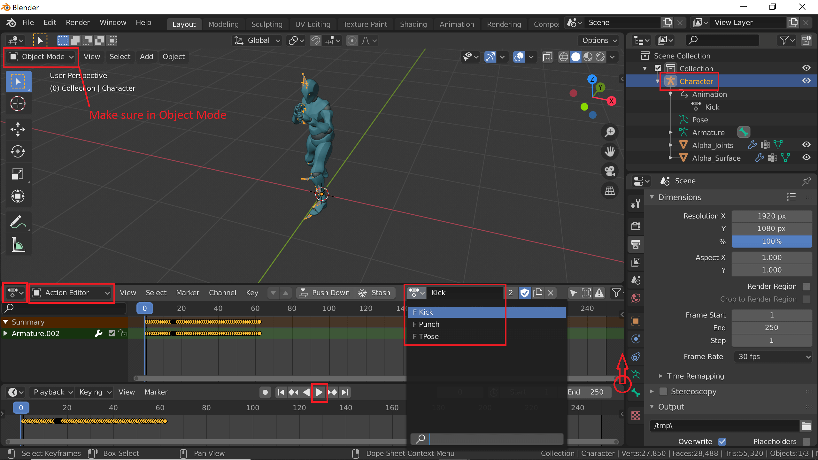
Task: Activate the Rotate tool
Action: pyautogui.click(x=18, y=151)
